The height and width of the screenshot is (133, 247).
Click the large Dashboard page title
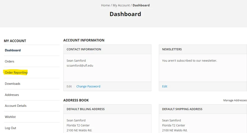125,14
